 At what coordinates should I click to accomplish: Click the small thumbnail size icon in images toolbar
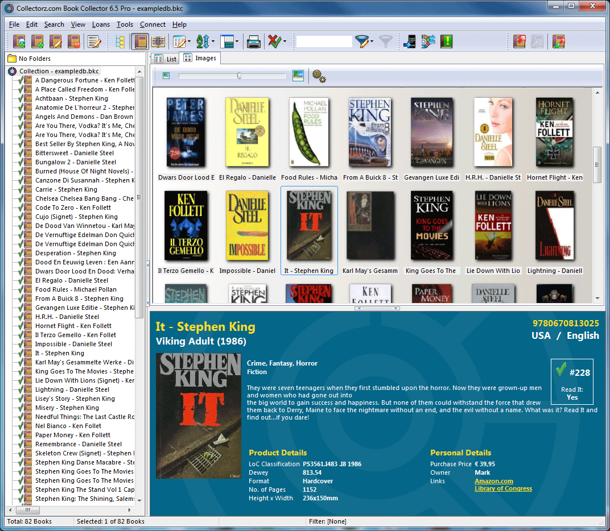(x=166, y=76)
